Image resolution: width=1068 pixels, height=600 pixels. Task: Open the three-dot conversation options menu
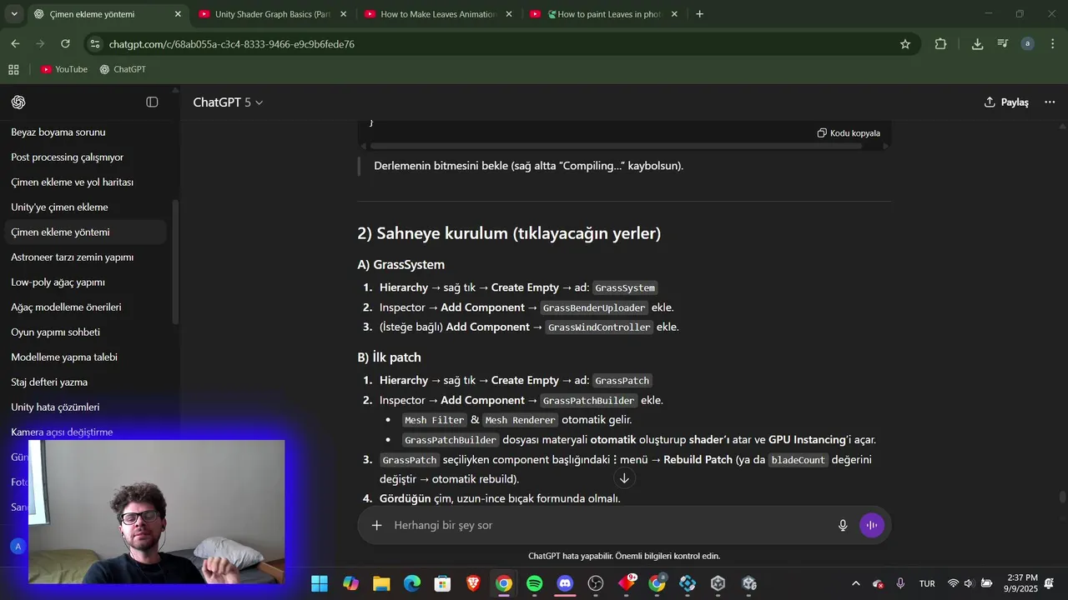tap(1050, 102)
